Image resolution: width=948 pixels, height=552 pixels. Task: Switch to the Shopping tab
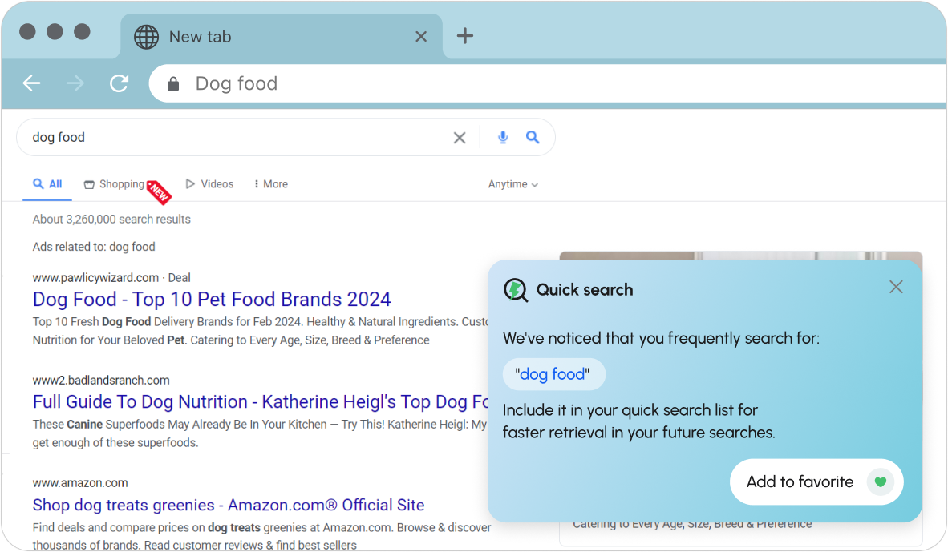(114, 184)
